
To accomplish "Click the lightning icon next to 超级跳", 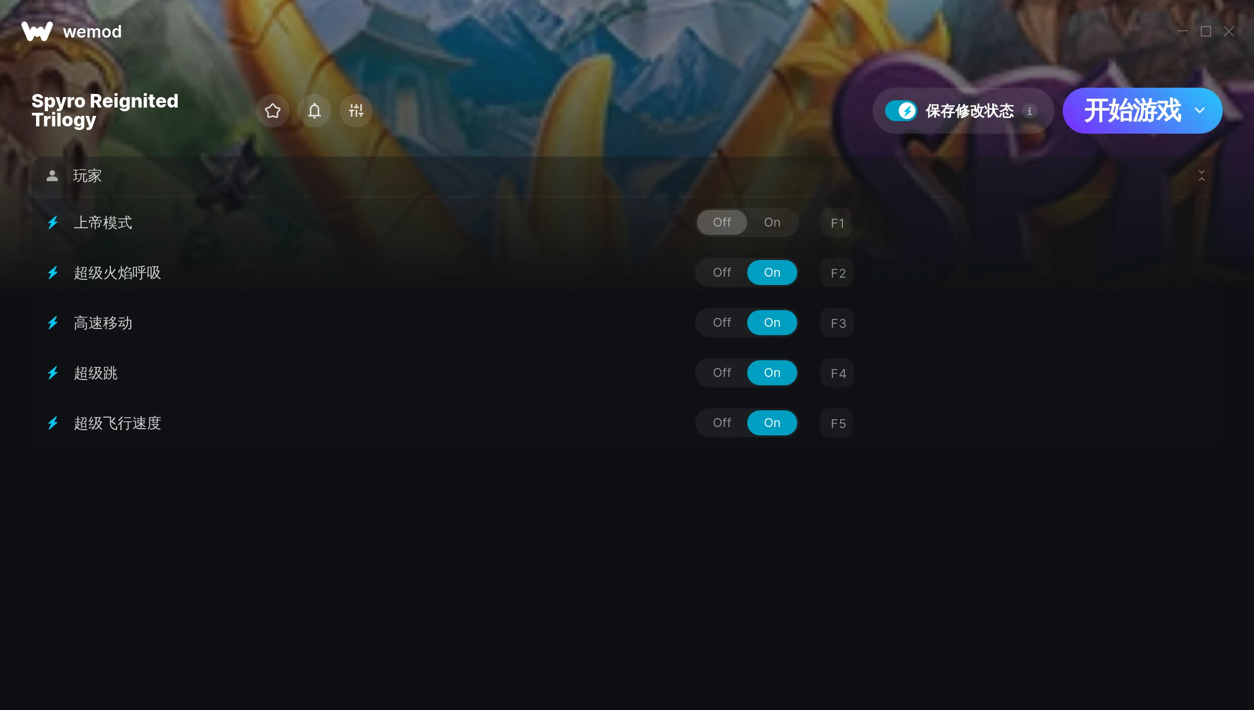I will 53,373.
